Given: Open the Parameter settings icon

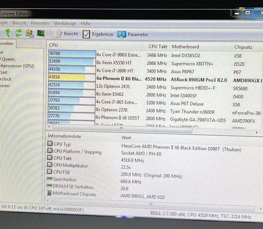Looking at the screenshot, I should [x=122, y=34].
